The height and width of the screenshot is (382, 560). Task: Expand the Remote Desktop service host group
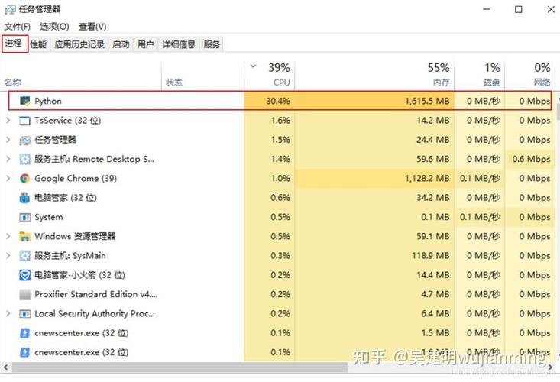(8, 159)
